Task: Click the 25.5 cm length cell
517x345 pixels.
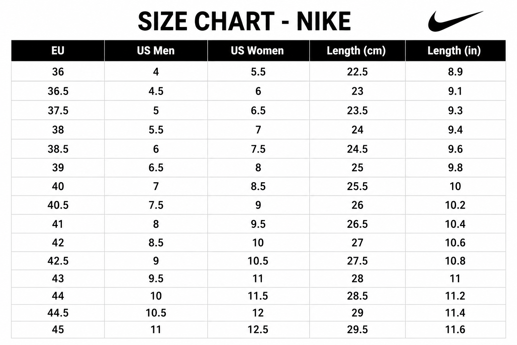Action: (357, 186)
